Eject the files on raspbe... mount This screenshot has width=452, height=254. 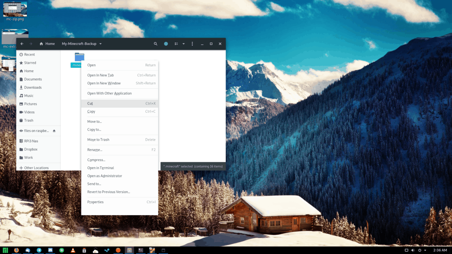coord(54,131)
